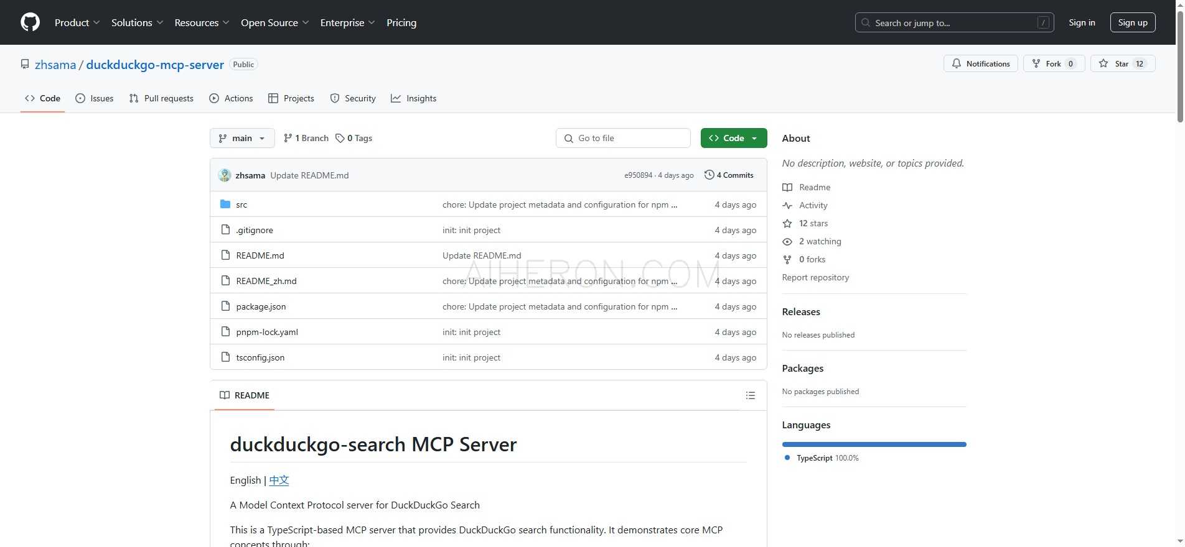The image size is (1185, 547).
Task: Click the tag icon next to 0 Tags
Action: 340,138
